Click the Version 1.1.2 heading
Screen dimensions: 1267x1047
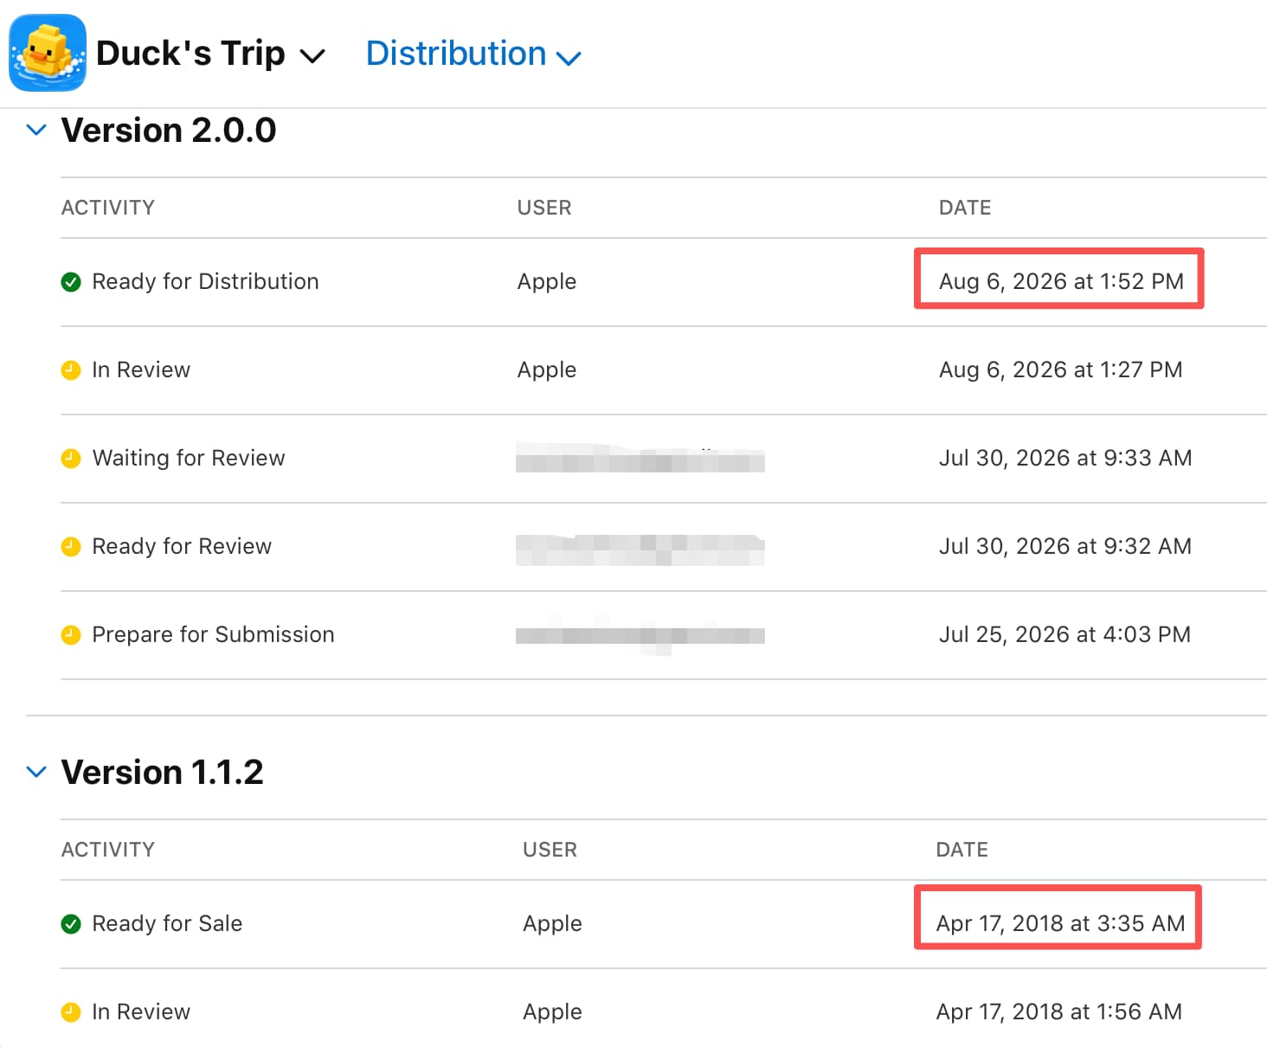tap(162, 772)
